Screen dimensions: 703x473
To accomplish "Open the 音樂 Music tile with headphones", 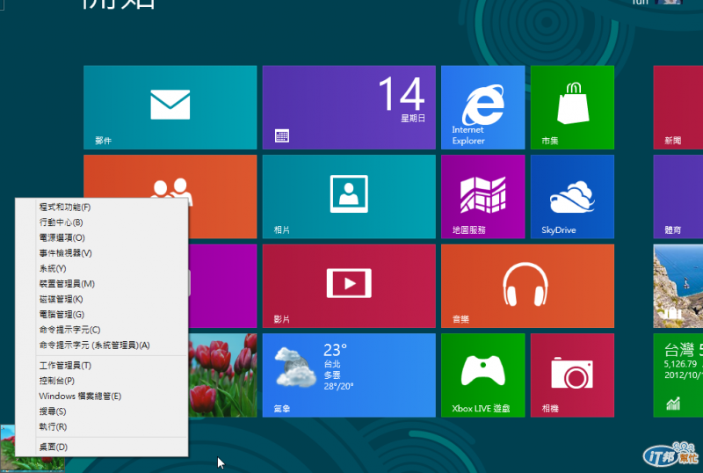I will 527,286.
